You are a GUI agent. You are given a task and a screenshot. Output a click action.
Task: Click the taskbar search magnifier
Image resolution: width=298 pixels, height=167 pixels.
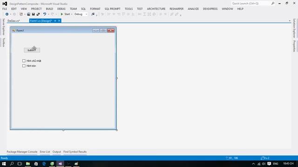coord(12,164)
